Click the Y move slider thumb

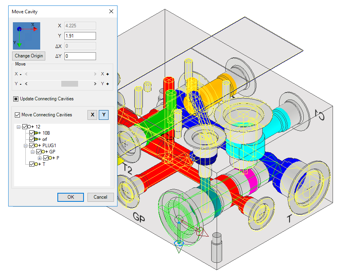point(69,84)
